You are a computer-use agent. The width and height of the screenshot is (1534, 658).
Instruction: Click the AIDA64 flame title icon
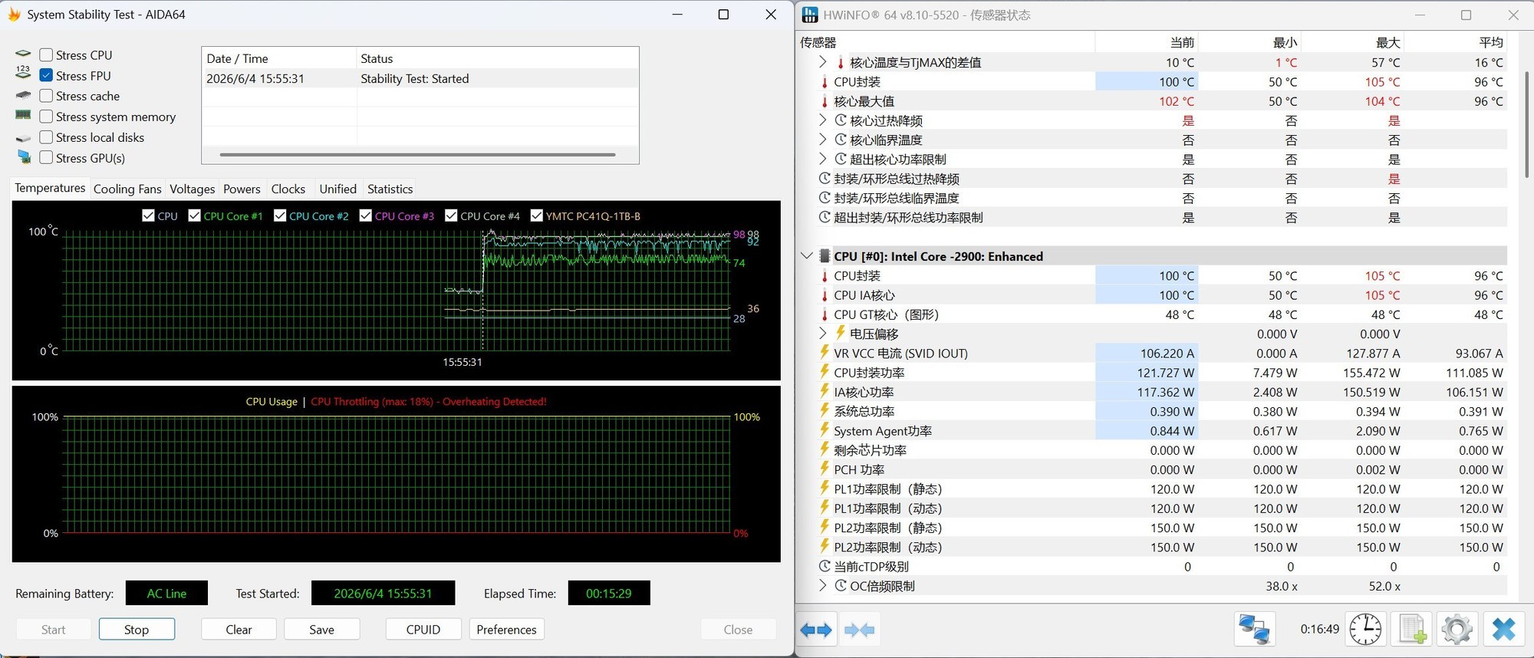(14, 15)
